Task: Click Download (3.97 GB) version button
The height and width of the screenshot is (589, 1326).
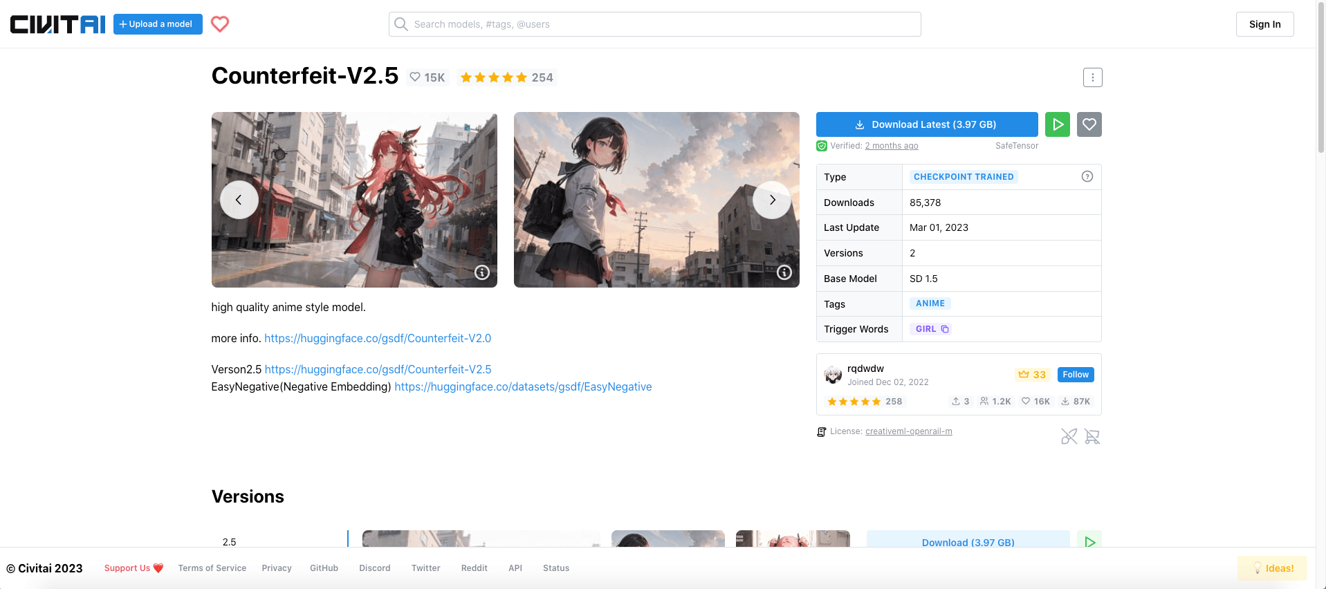Action: point(968,539)
